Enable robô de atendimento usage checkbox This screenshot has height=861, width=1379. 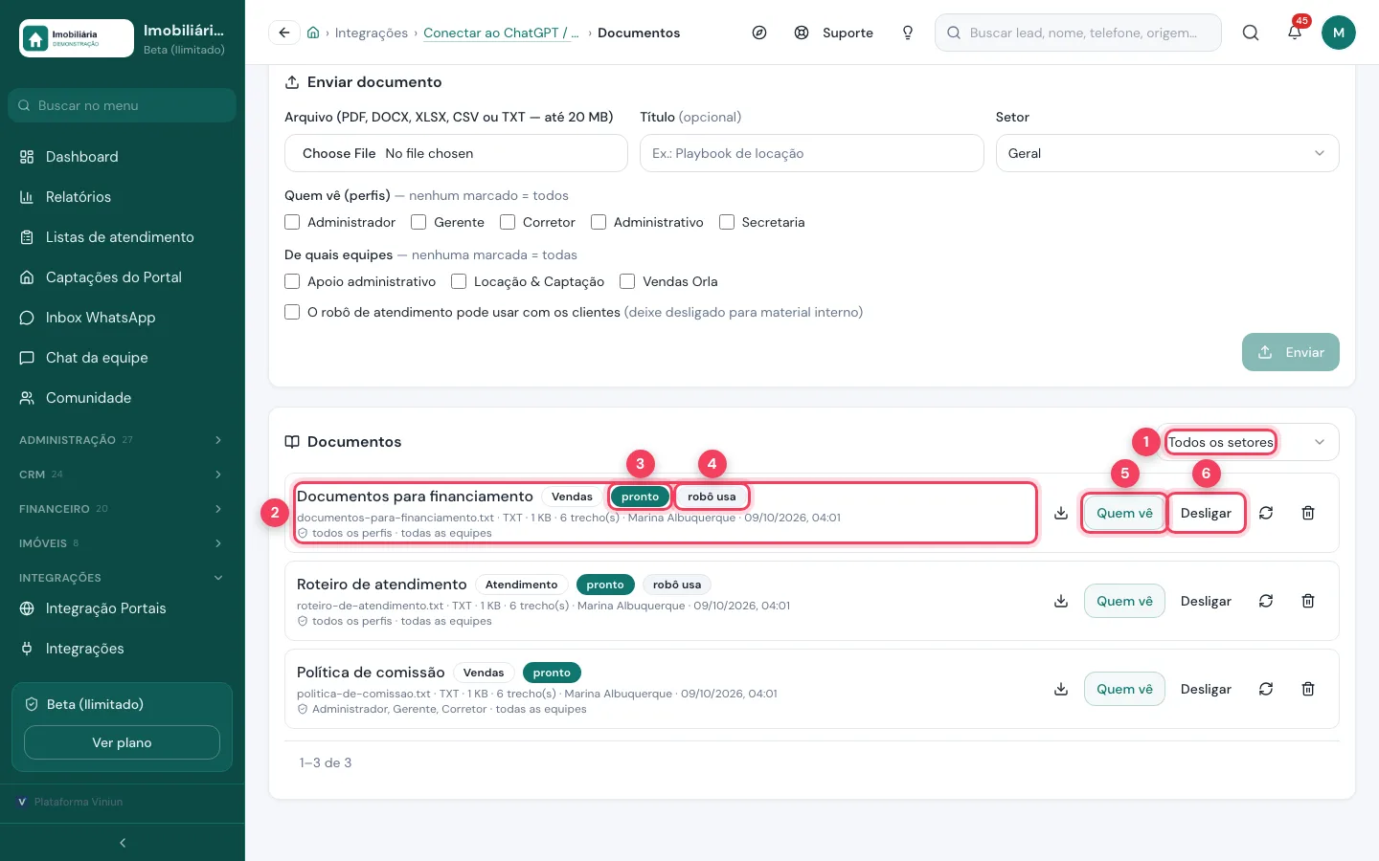(x=292, y=312)
